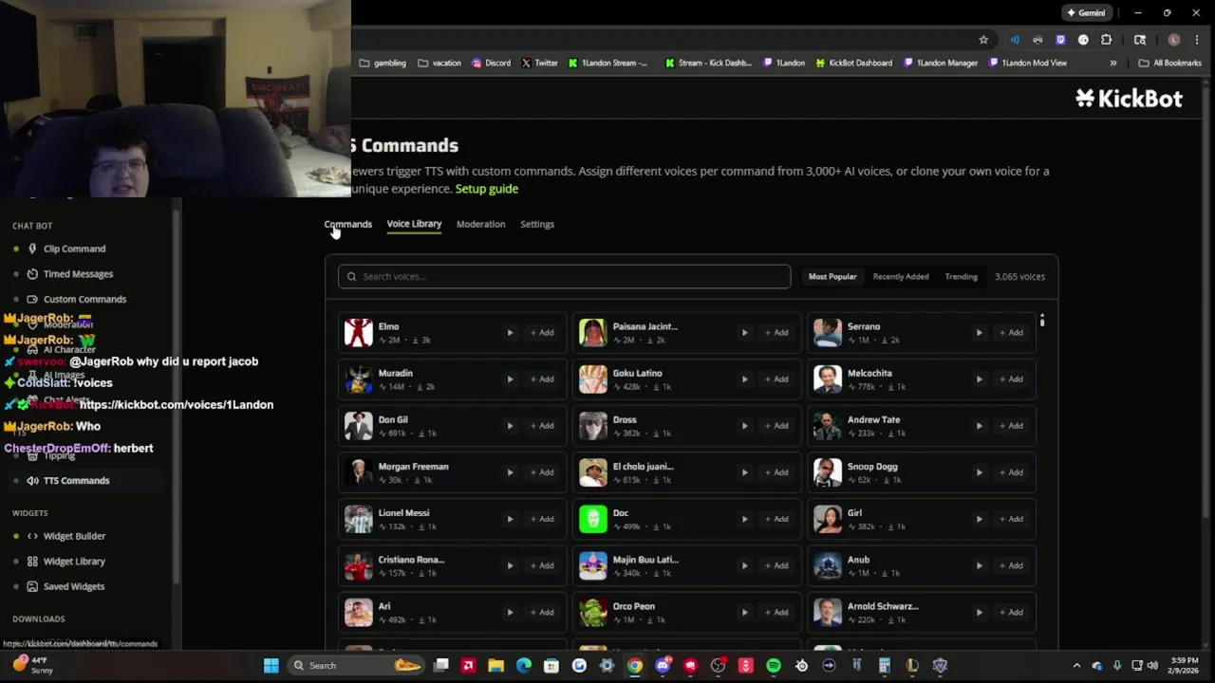Switch to the Voice Library tab
The height and width of the screenshot is (683, 1215).
point(414,224)
